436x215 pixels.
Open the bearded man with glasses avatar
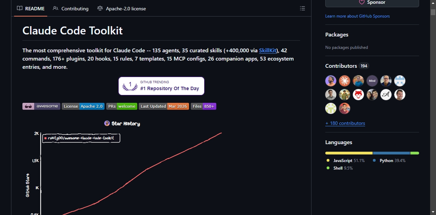click(386, 81)
